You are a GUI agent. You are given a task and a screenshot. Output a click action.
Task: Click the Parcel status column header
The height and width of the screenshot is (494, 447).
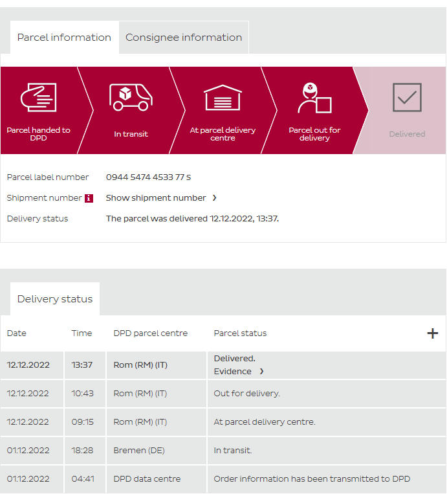coord(240,333)
